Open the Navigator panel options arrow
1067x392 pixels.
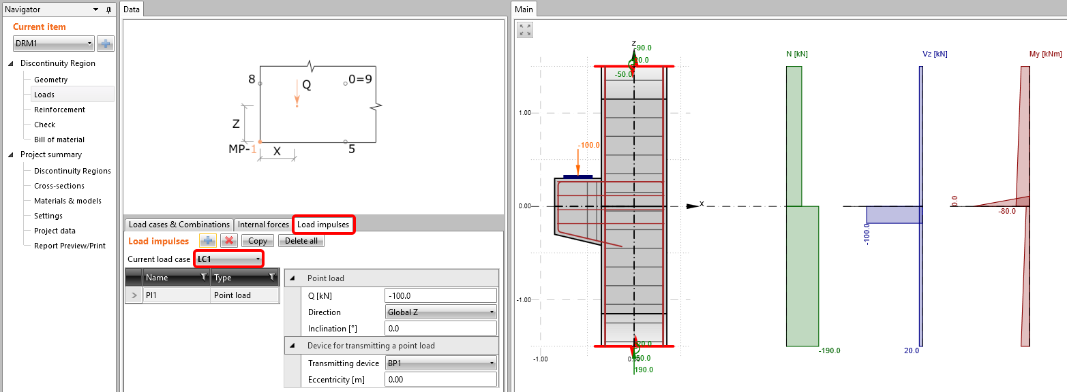point(94,9)
